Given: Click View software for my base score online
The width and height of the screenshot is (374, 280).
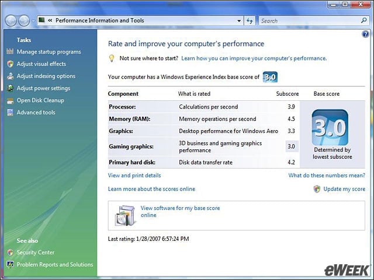Looking at the screenshot, I should 180,211.
